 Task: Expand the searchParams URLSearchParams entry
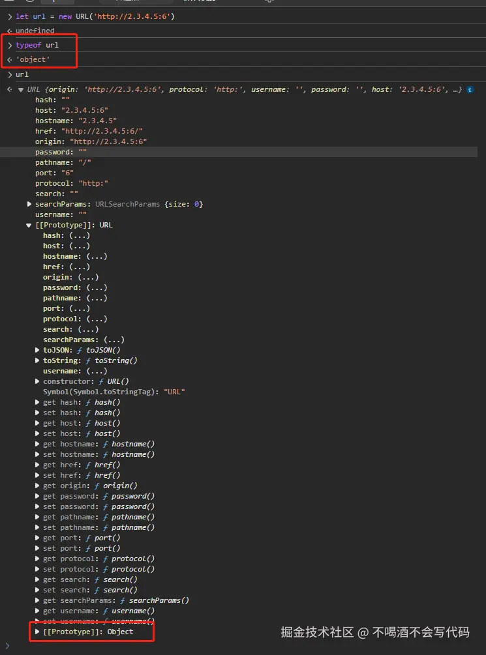click(29, 204)
